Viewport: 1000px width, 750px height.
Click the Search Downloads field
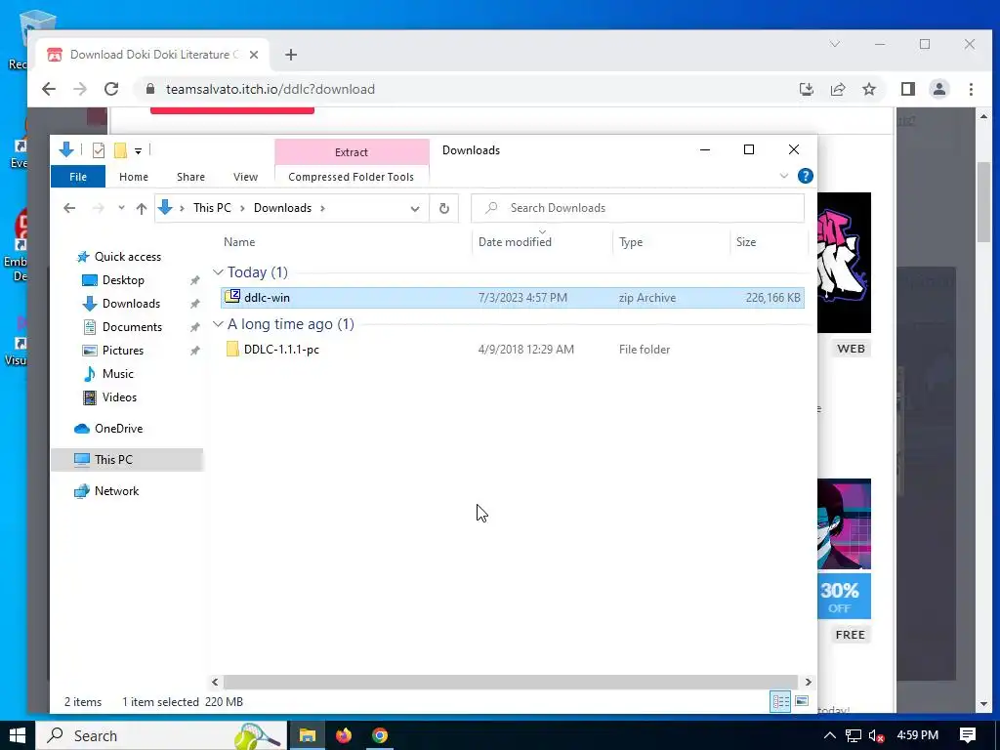coord(638,208)
